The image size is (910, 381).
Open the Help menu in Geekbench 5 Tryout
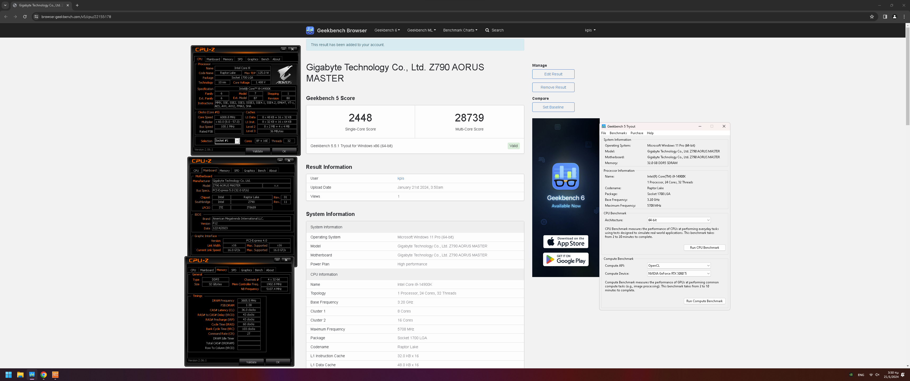(650, 133)
